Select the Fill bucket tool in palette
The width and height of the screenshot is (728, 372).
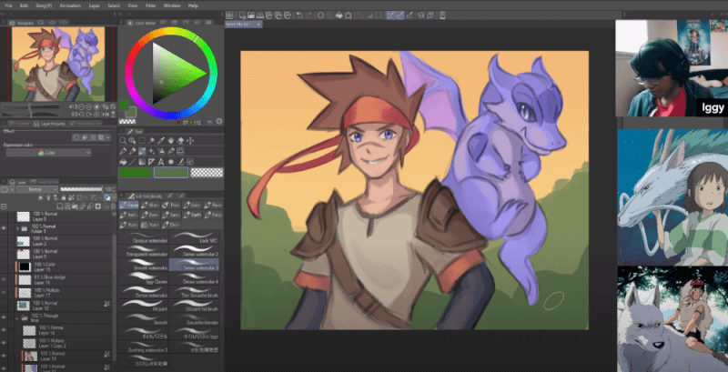click(123, 162)
